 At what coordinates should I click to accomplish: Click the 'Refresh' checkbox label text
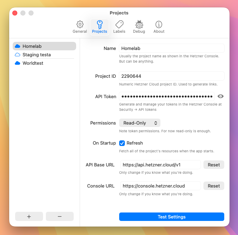point(135,143)
